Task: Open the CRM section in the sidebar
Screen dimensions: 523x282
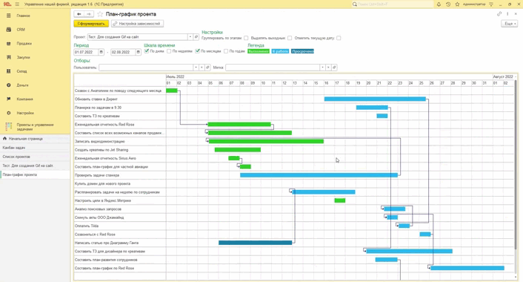Action: tap(21, 30)
